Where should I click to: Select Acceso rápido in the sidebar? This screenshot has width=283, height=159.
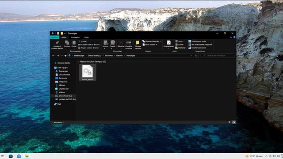tap(62, 63)
